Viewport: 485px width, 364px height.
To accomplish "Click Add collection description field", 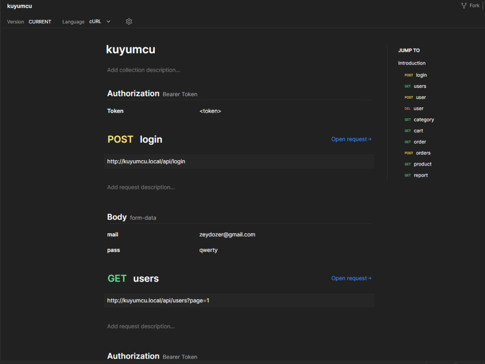I will click(144, 70).
